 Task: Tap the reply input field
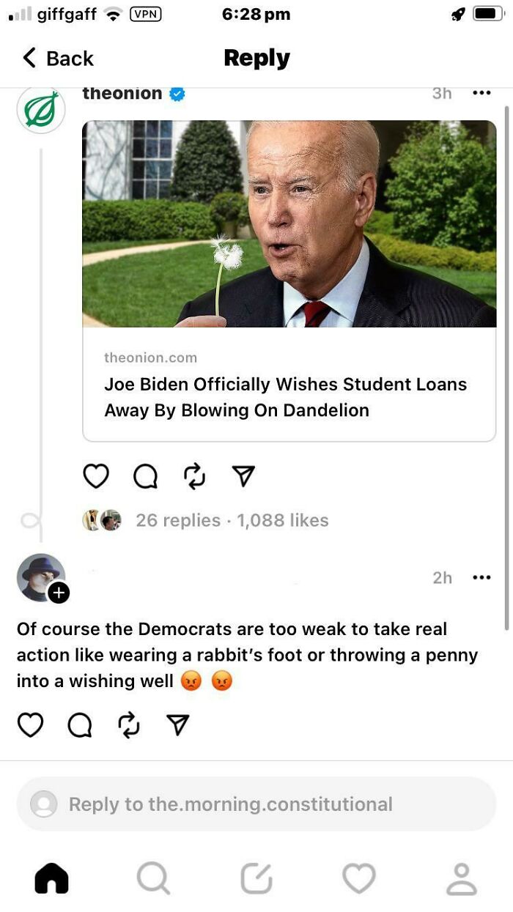point(256,804)
